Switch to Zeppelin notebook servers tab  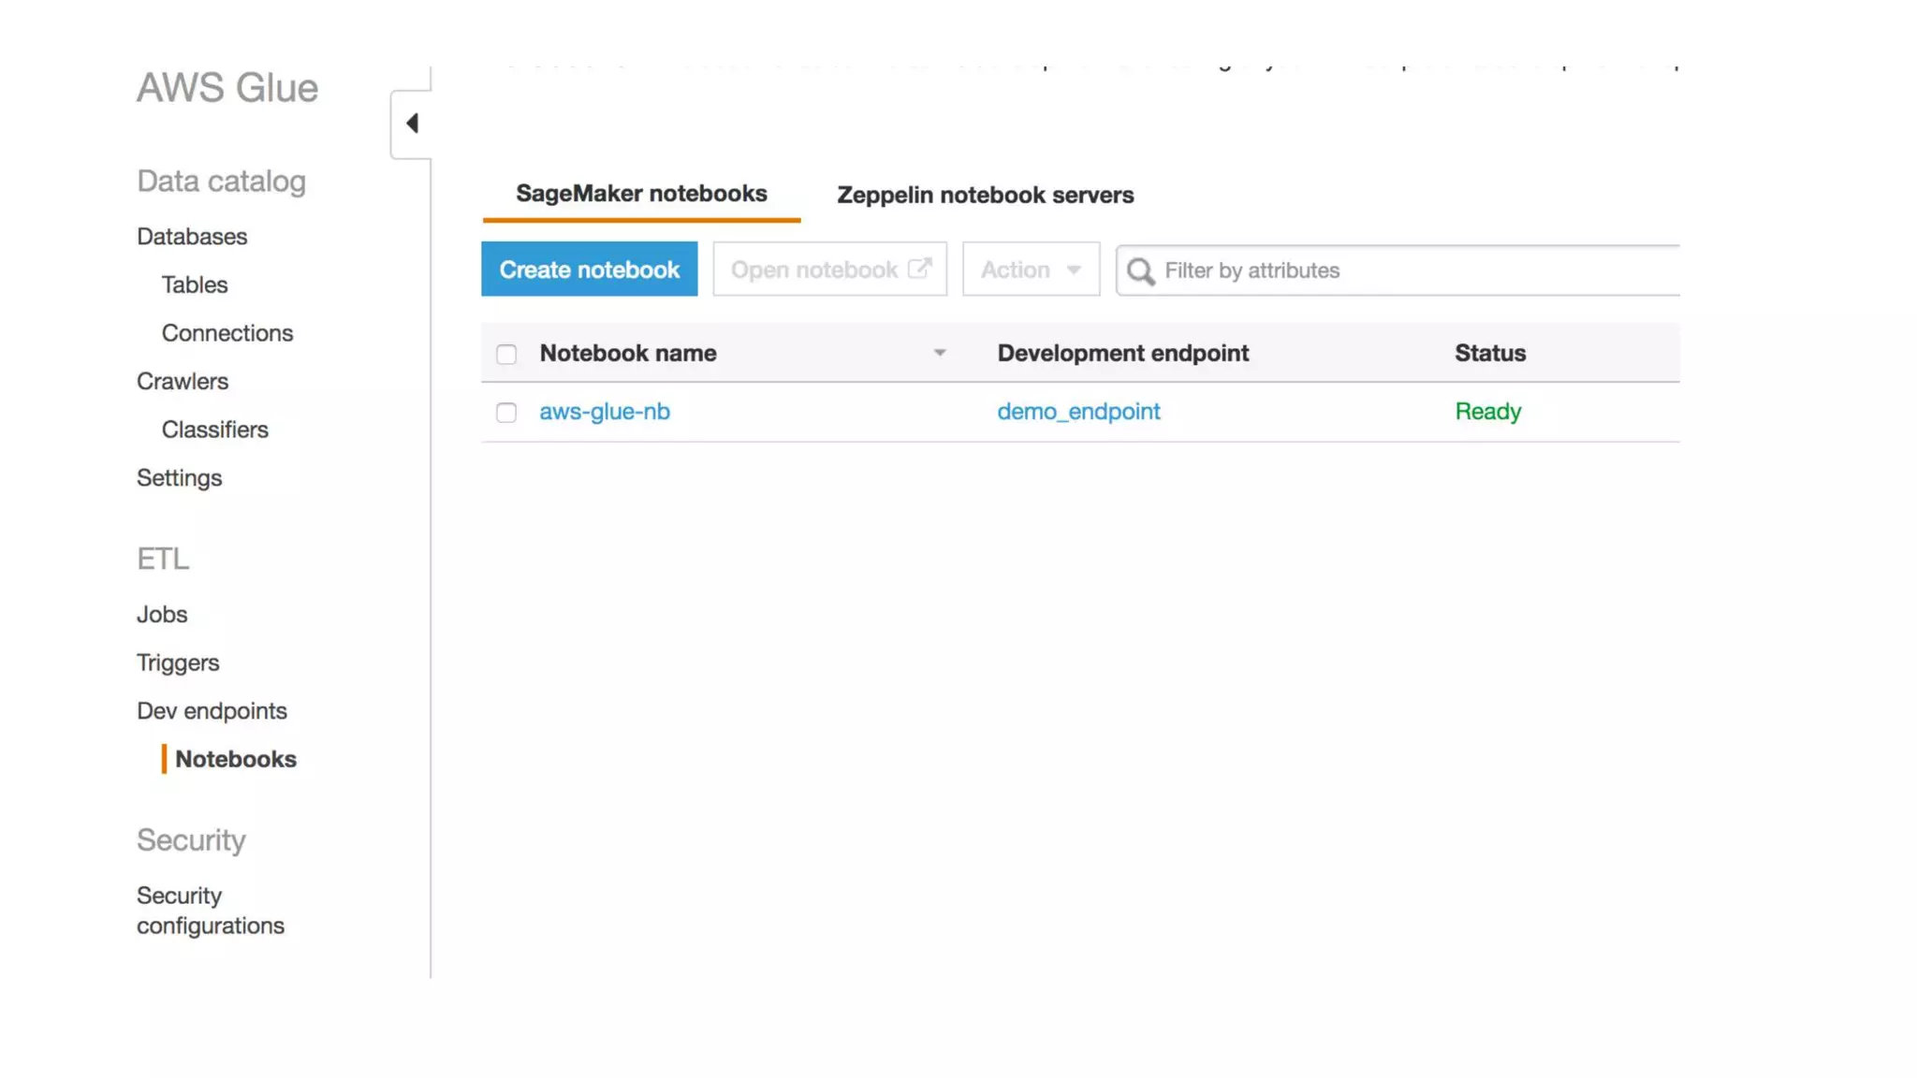click(985, 195)
